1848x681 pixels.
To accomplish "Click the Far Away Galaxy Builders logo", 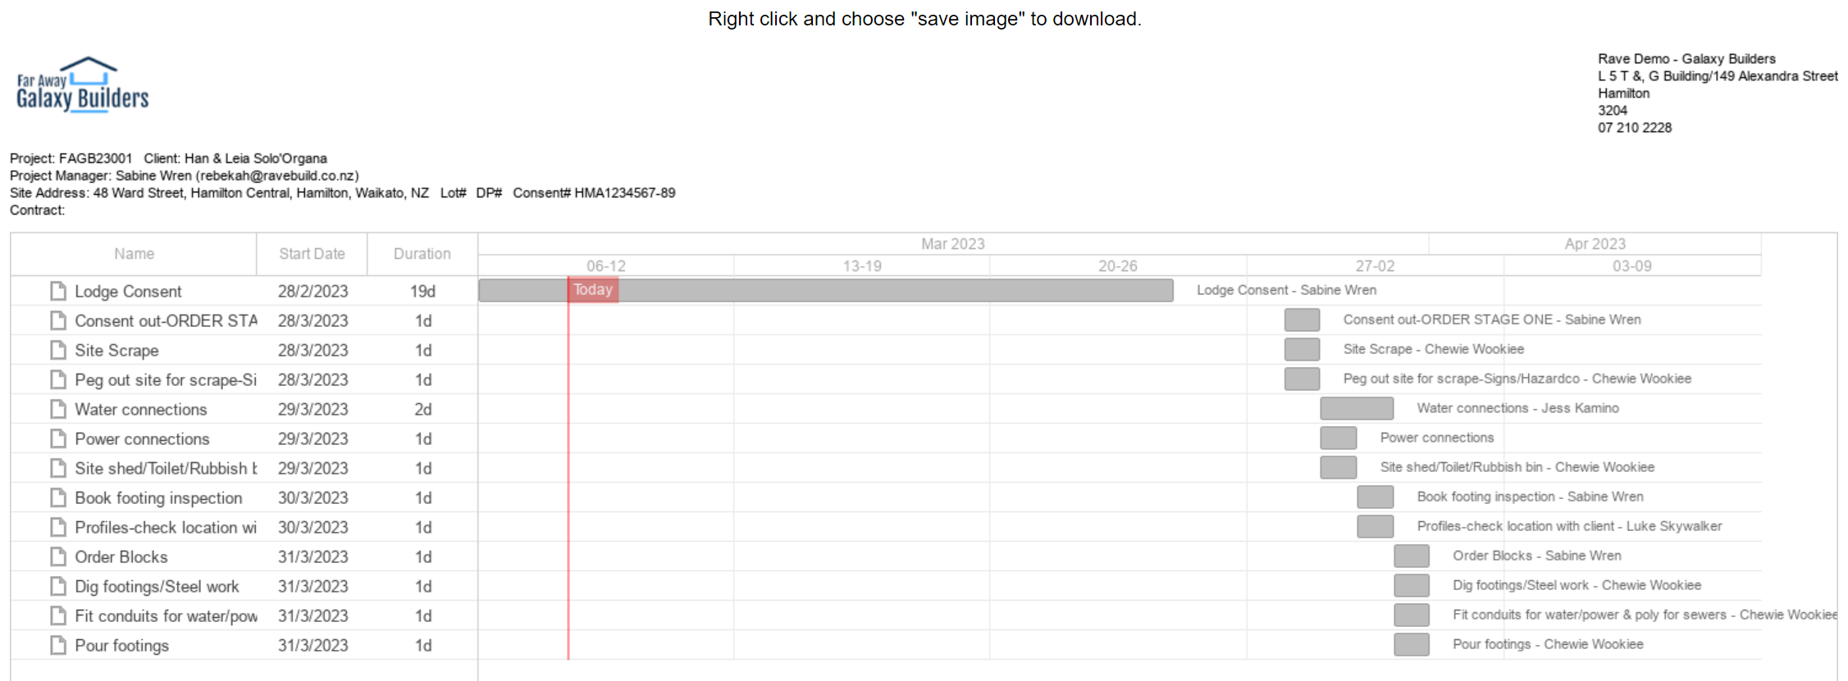I will coord(83,84).
